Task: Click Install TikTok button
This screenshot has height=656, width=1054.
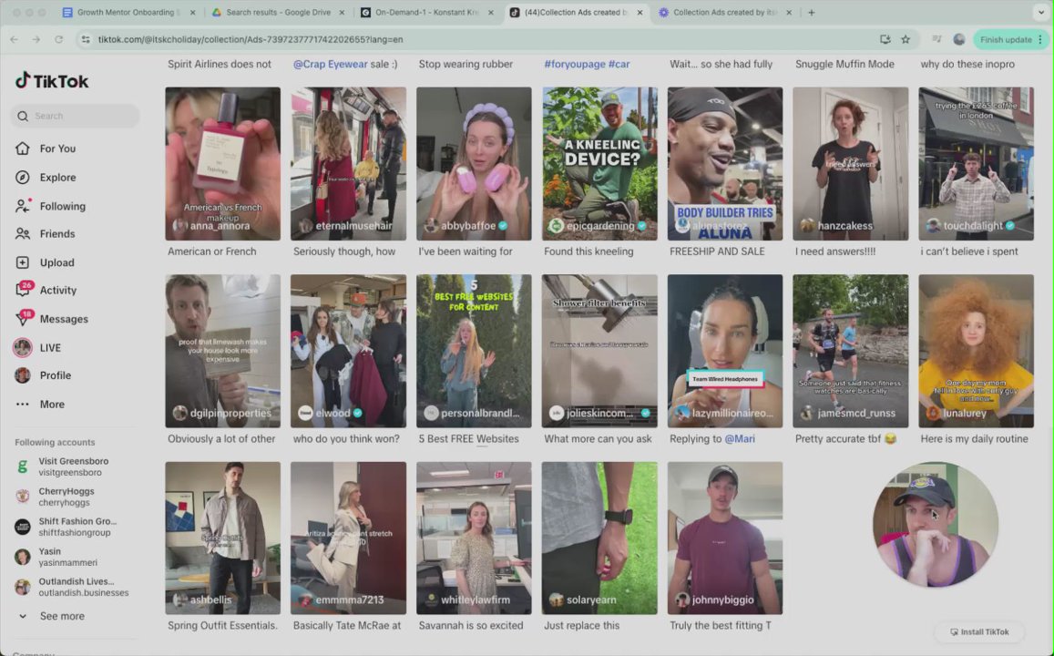Action: tap(979, 631)
